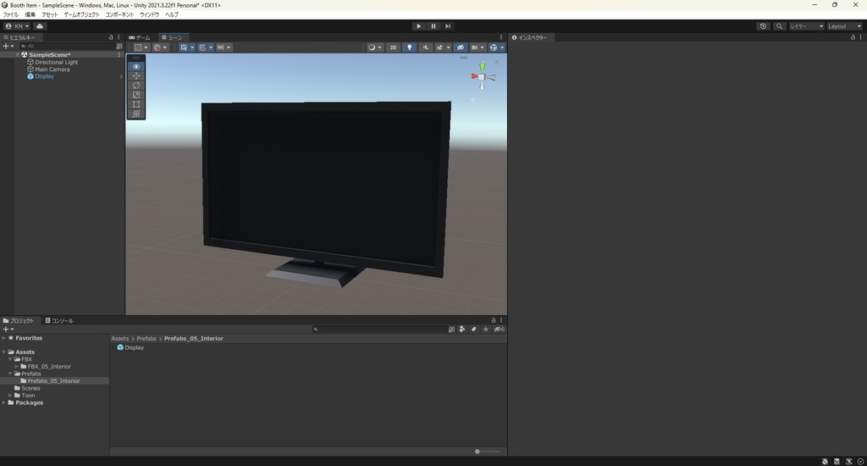
Task: Open Scene view three-dot options menu
Action: 501,37
